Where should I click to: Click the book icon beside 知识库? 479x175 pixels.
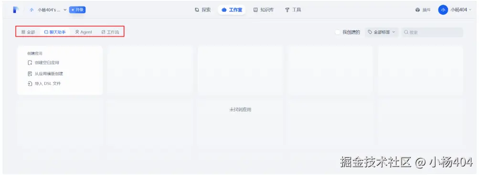255,10
